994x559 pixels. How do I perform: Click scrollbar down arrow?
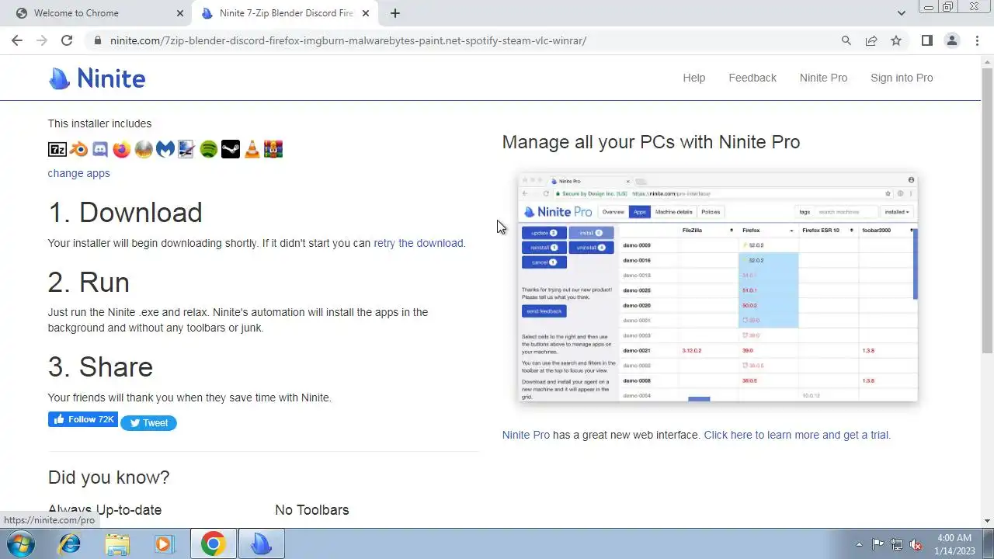[x=987, y=521]
